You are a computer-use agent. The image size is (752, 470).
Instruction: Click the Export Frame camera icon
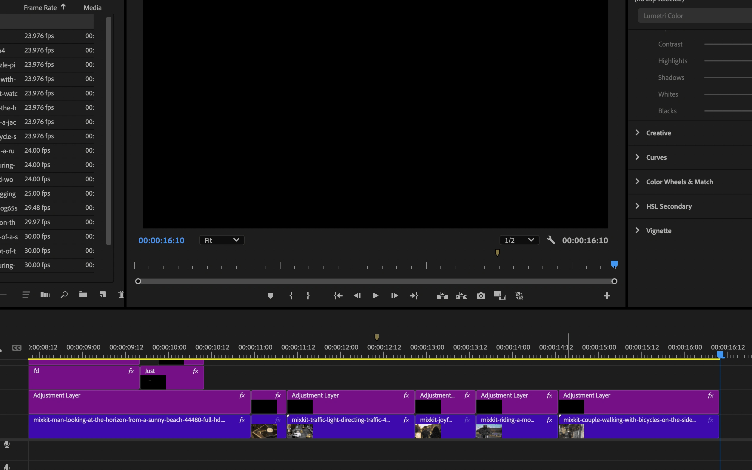coord(481,296)
